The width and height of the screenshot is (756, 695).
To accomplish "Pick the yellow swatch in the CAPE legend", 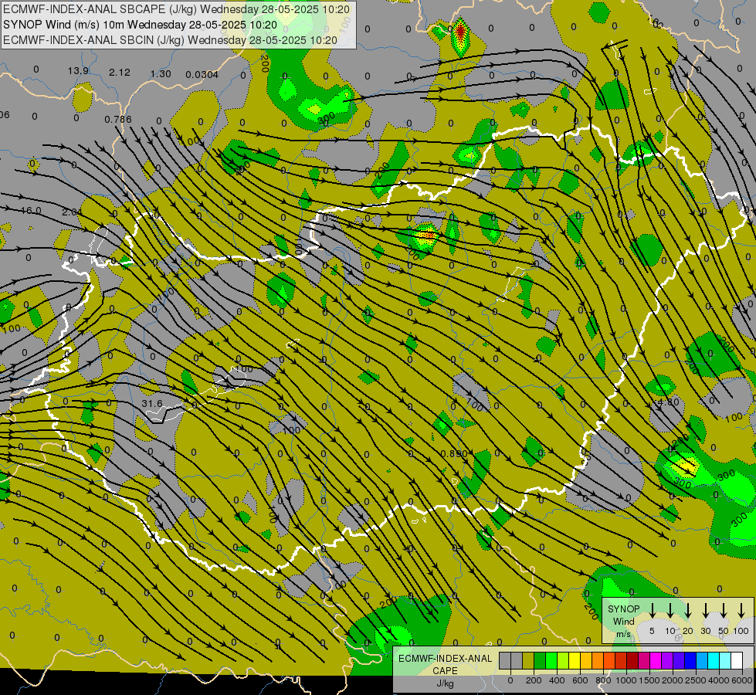I will 575,660.
